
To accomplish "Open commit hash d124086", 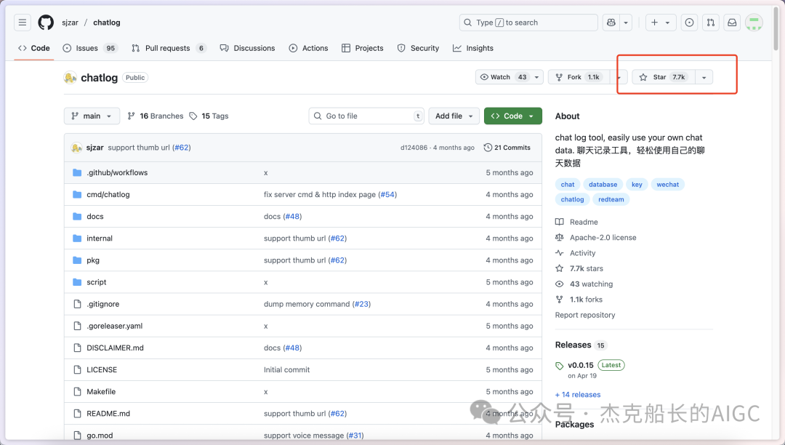I will (414, 148).
